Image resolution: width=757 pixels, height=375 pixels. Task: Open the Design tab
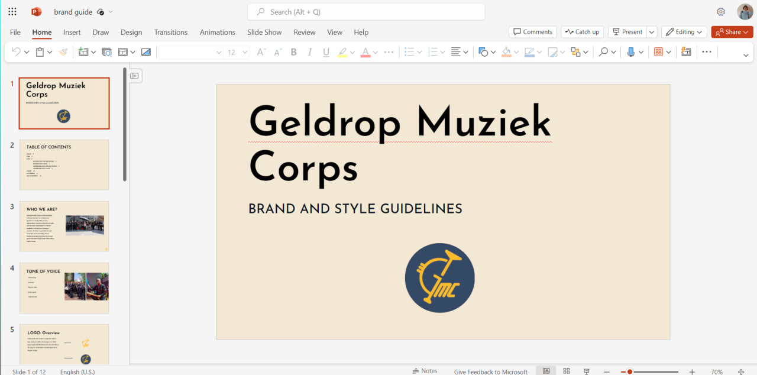point(131,32)
